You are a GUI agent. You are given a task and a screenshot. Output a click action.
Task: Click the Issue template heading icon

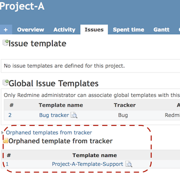(x=5, y=43)
